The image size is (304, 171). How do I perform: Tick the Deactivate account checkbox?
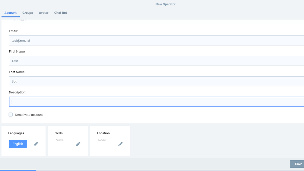pos(11,115)
